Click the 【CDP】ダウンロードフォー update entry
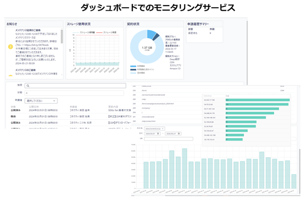The width and height of the screenshot is (305, 200). (119, 123)
